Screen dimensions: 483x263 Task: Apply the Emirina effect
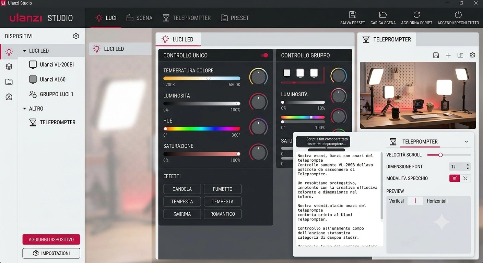182,214
